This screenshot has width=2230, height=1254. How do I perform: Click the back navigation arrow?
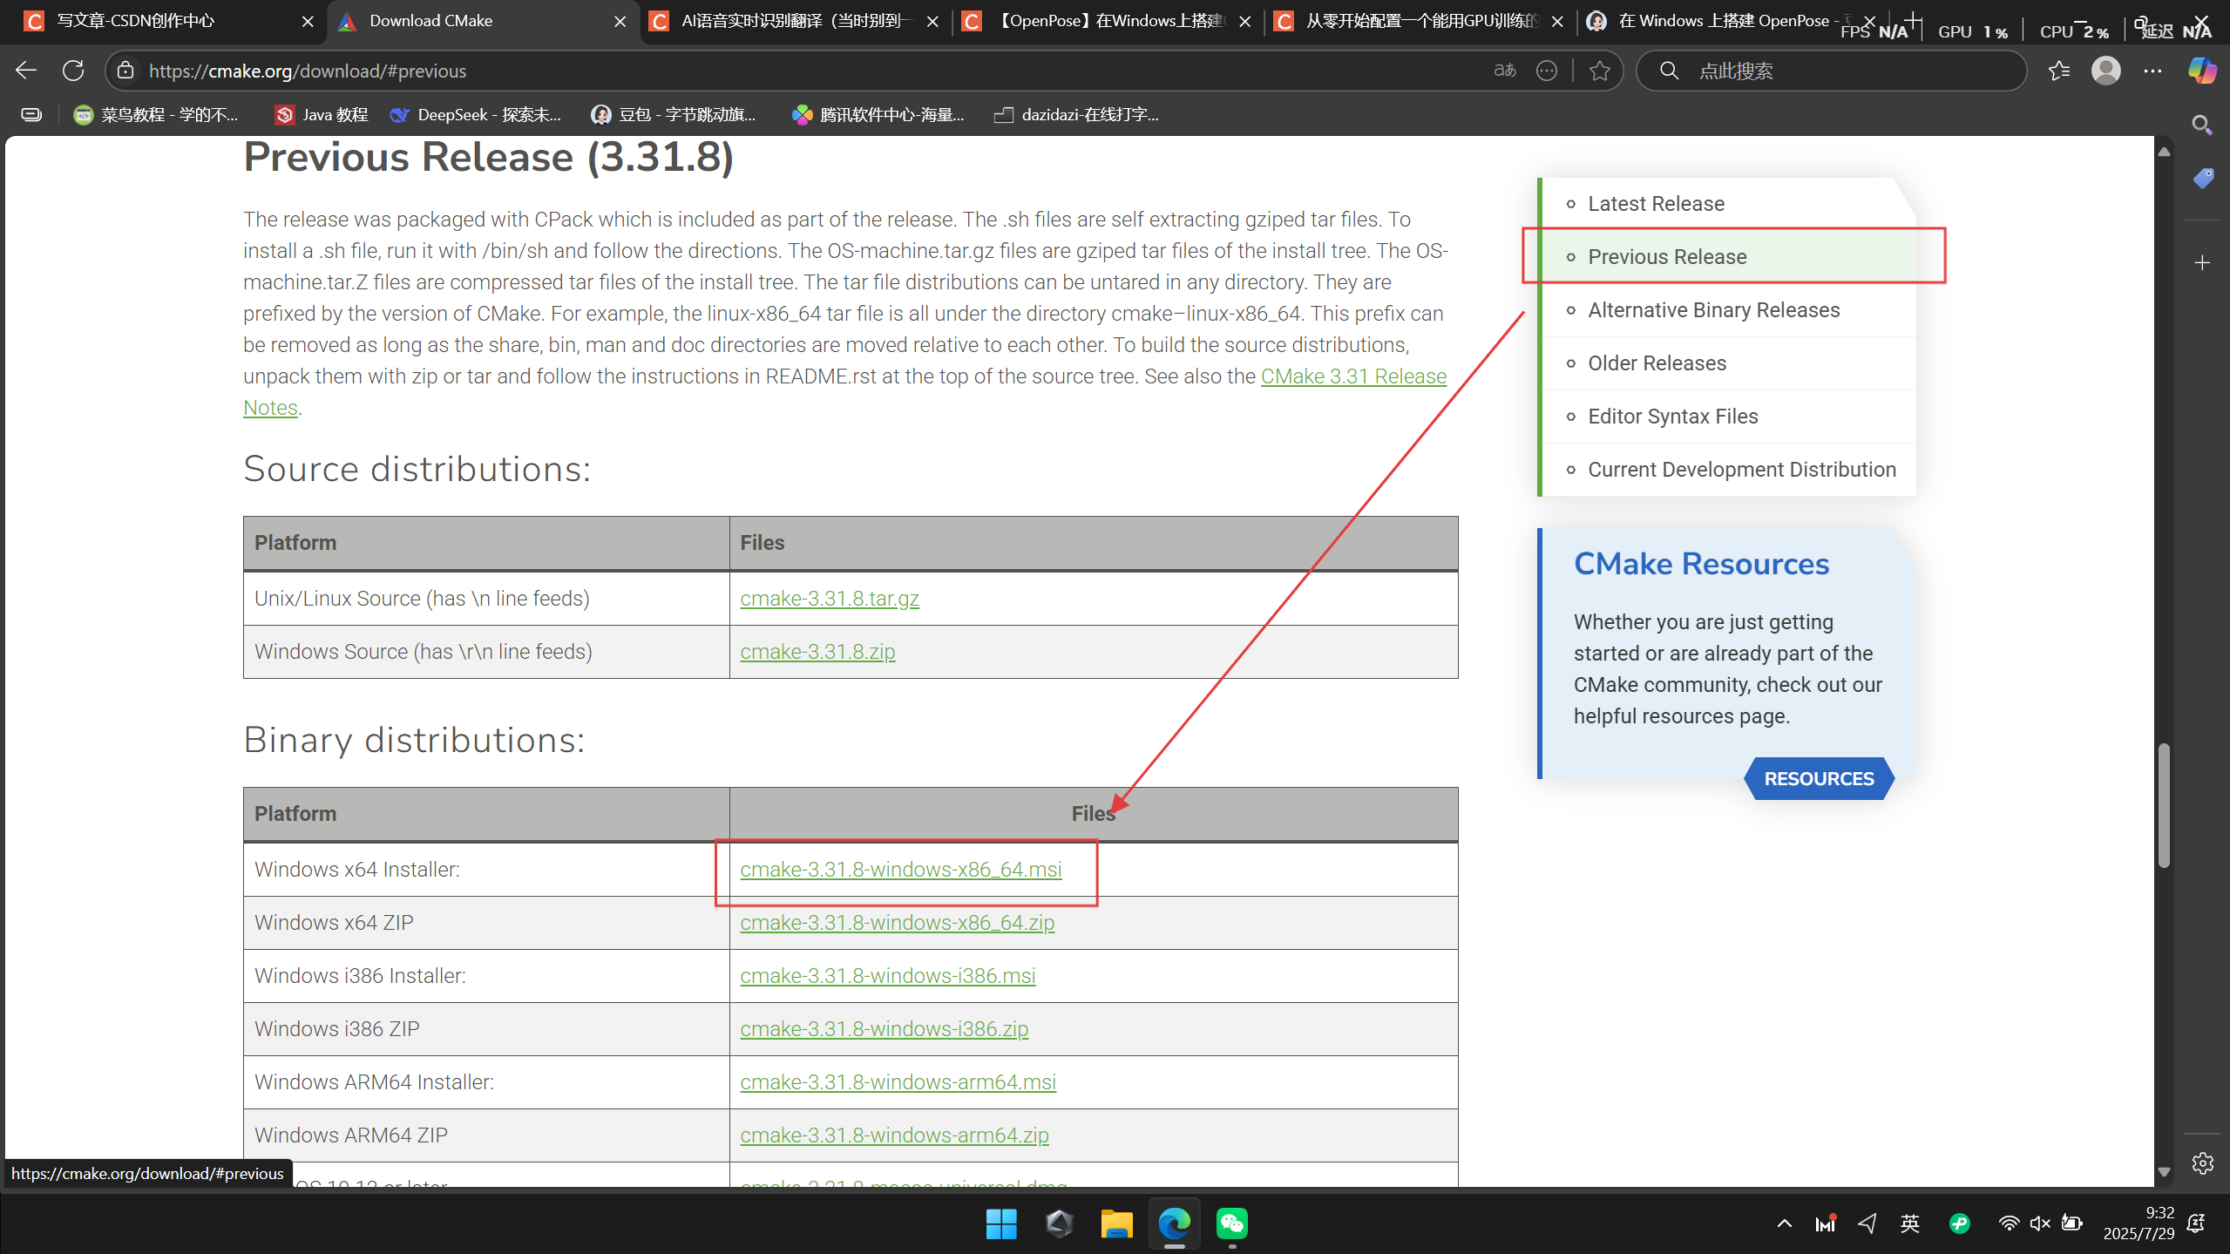point(26,71)
